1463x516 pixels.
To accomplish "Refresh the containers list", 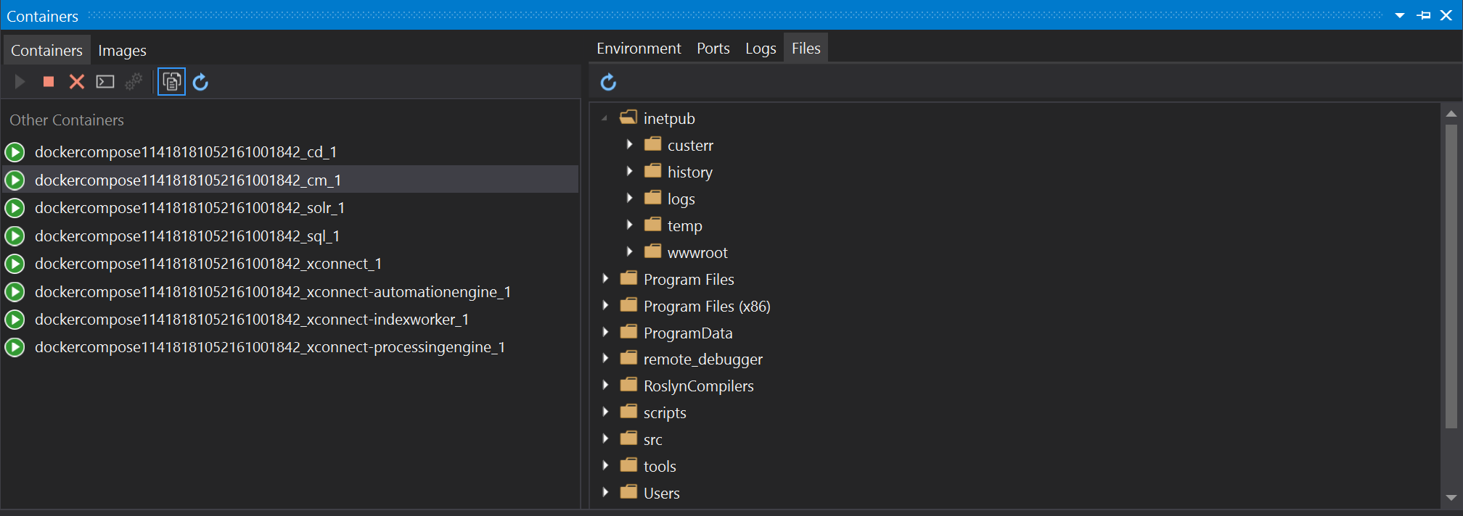I will tap(201, 82).
